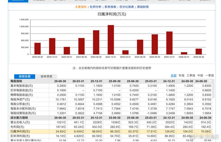Open the 杜邦分析 page

click(96, 7)
